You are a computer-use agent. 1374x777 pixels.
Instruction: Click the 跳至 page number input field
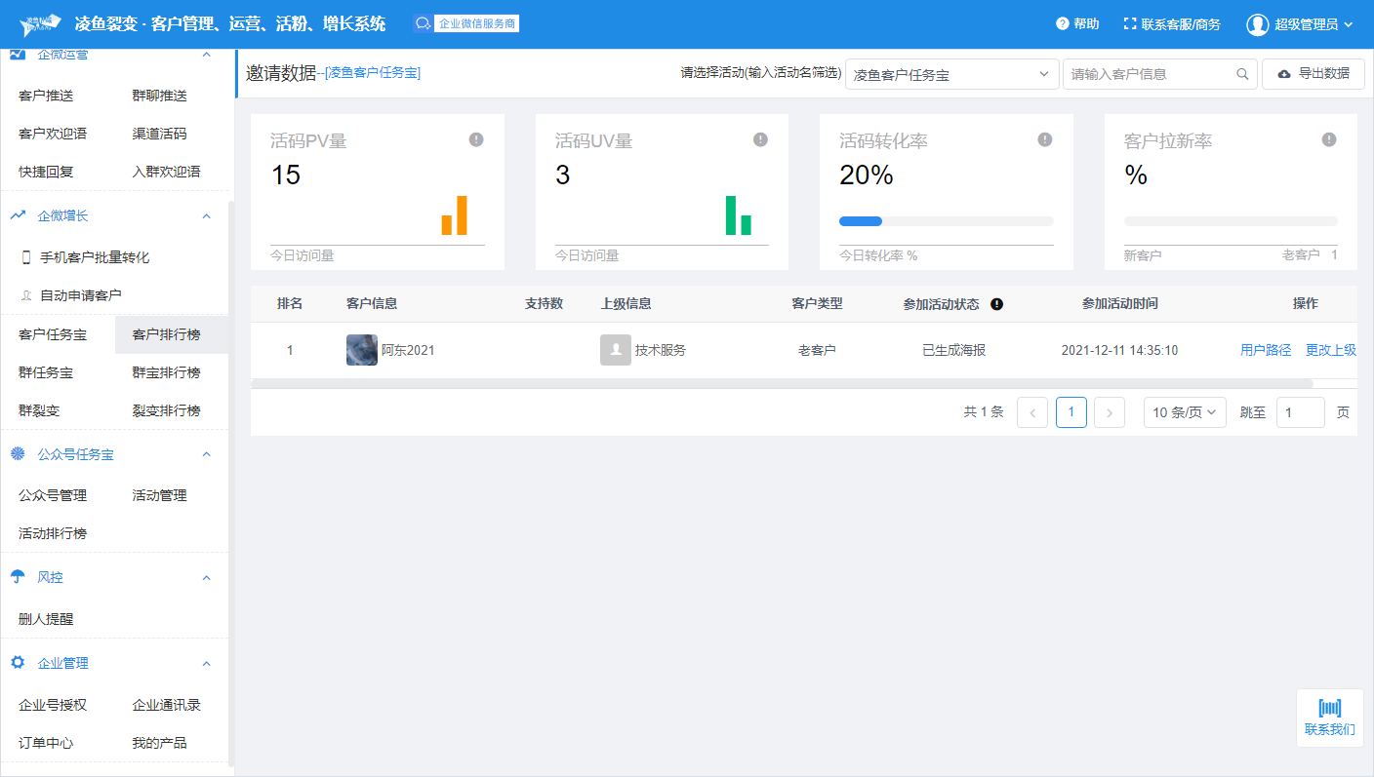(1300, 412)
